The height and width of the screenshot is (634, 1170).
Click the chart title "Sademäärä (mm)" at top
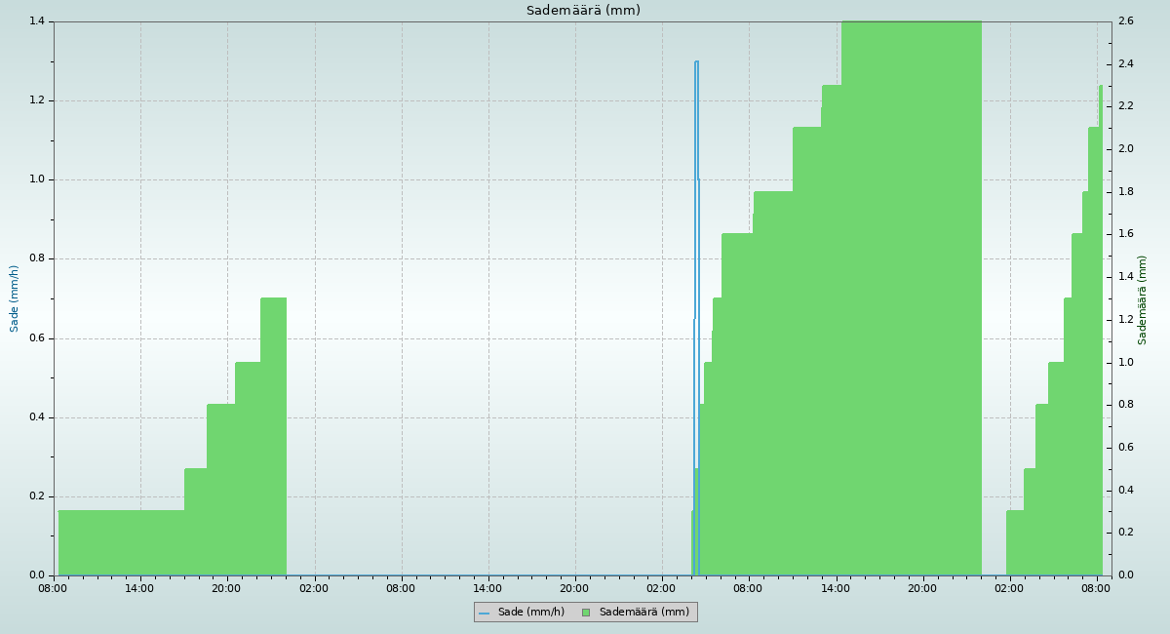click(x=583, y=11)
